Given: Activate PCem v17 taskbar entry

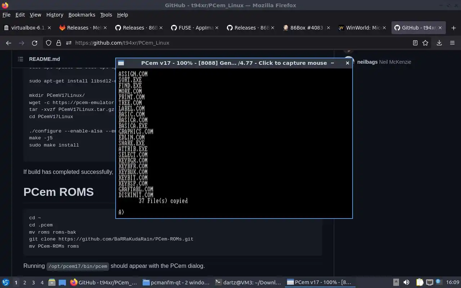Looking at the screenshot, I should [x=320, y=283].
